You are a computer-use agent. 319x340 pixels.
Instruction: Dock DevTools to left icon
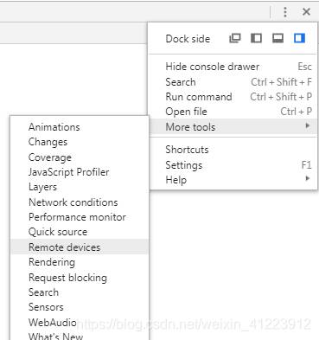[256, 38]
